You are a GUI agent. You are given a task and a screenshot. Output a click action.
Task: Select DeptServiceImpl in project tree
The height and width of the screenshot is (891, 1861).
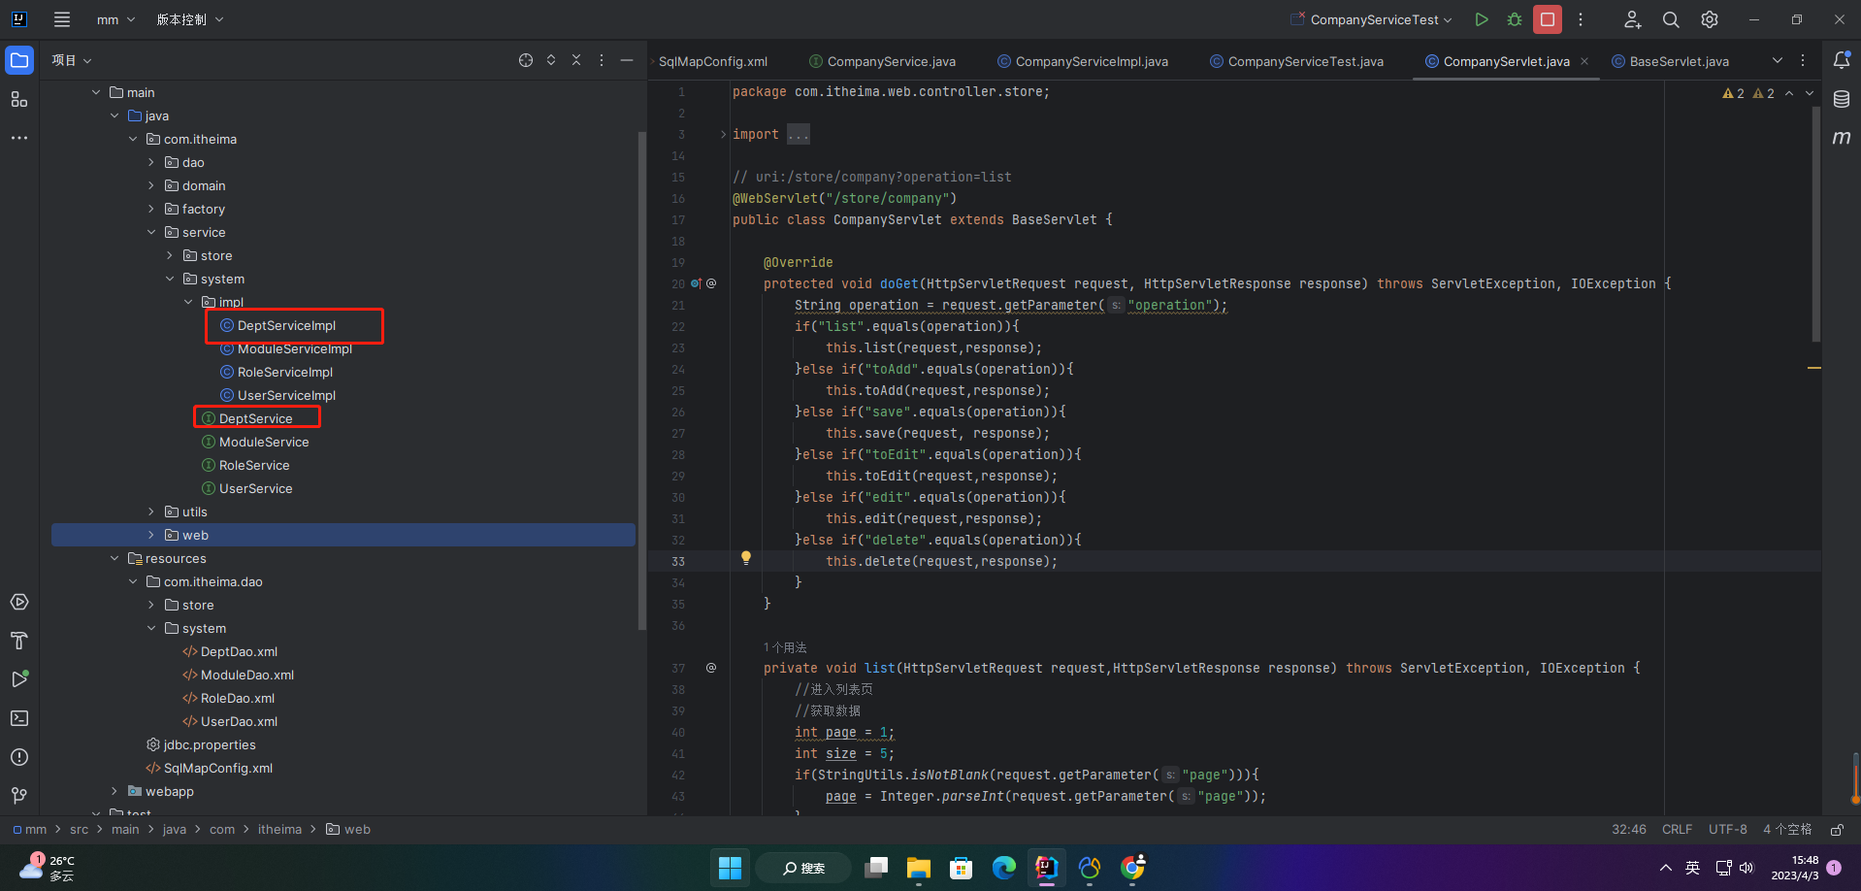point(287,325)
